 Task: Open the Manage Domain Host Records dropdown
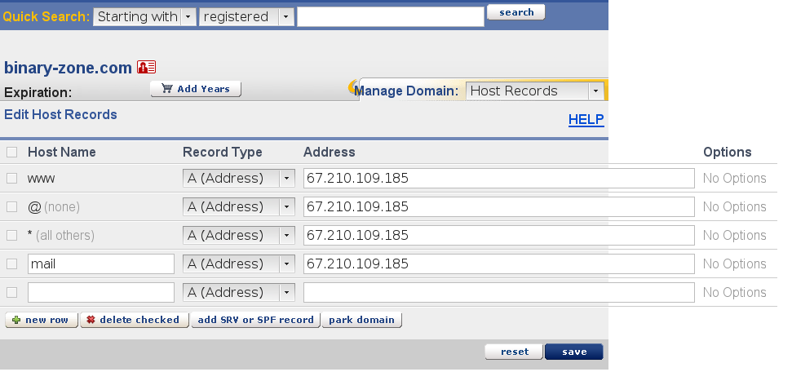535,91
